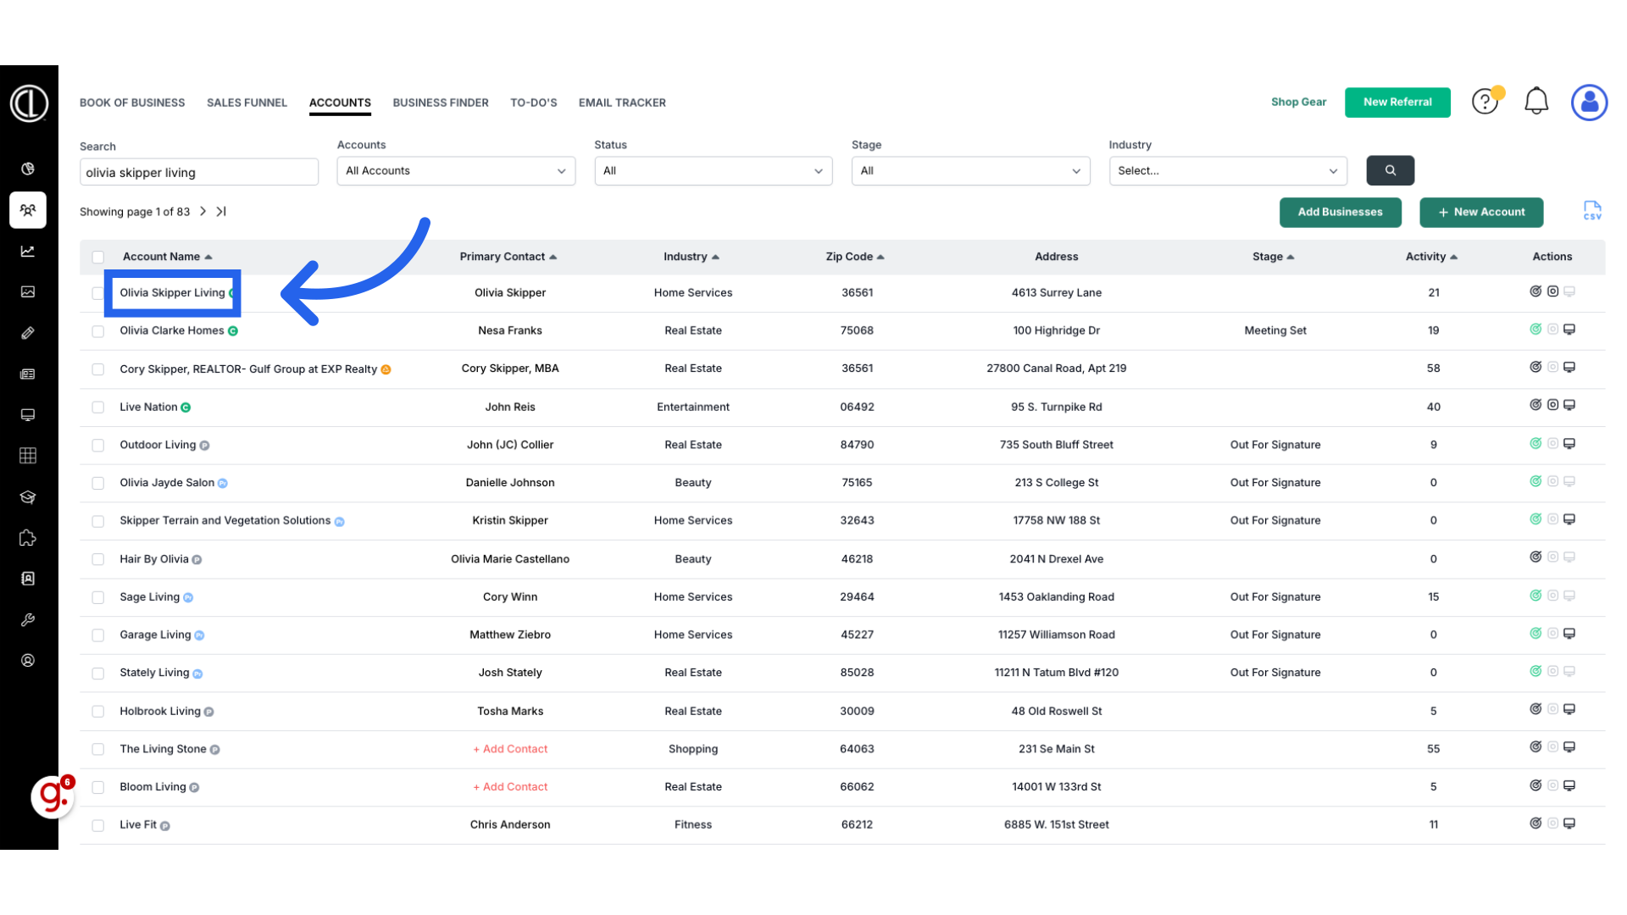Expand the Stage filter dropdown
The height and width of the screenshot is (915, 1627).
pyautogui.click(x=970, y=171)
